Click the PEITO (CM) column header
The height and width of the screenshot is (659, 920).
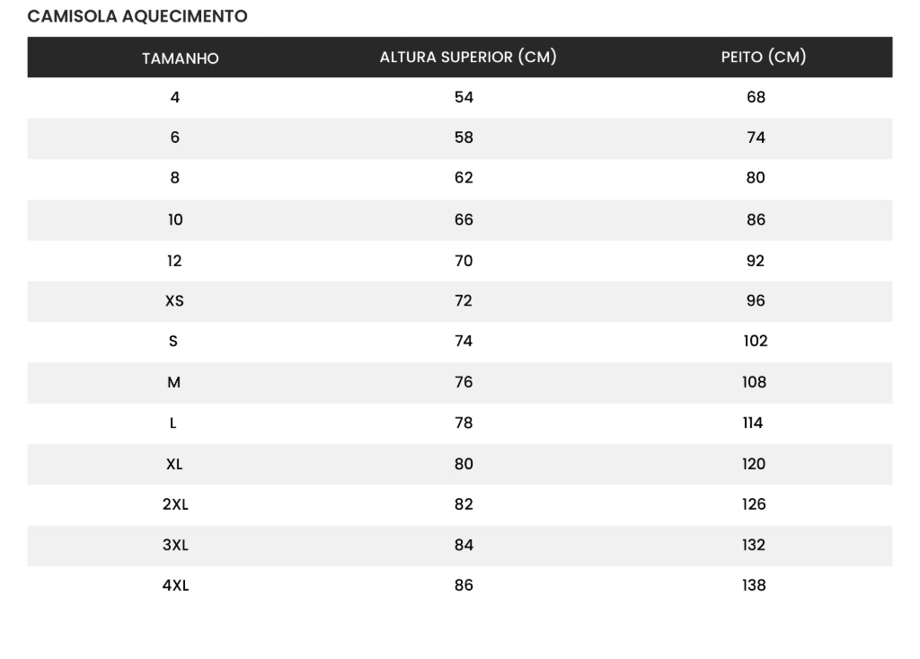click(763, 58)
